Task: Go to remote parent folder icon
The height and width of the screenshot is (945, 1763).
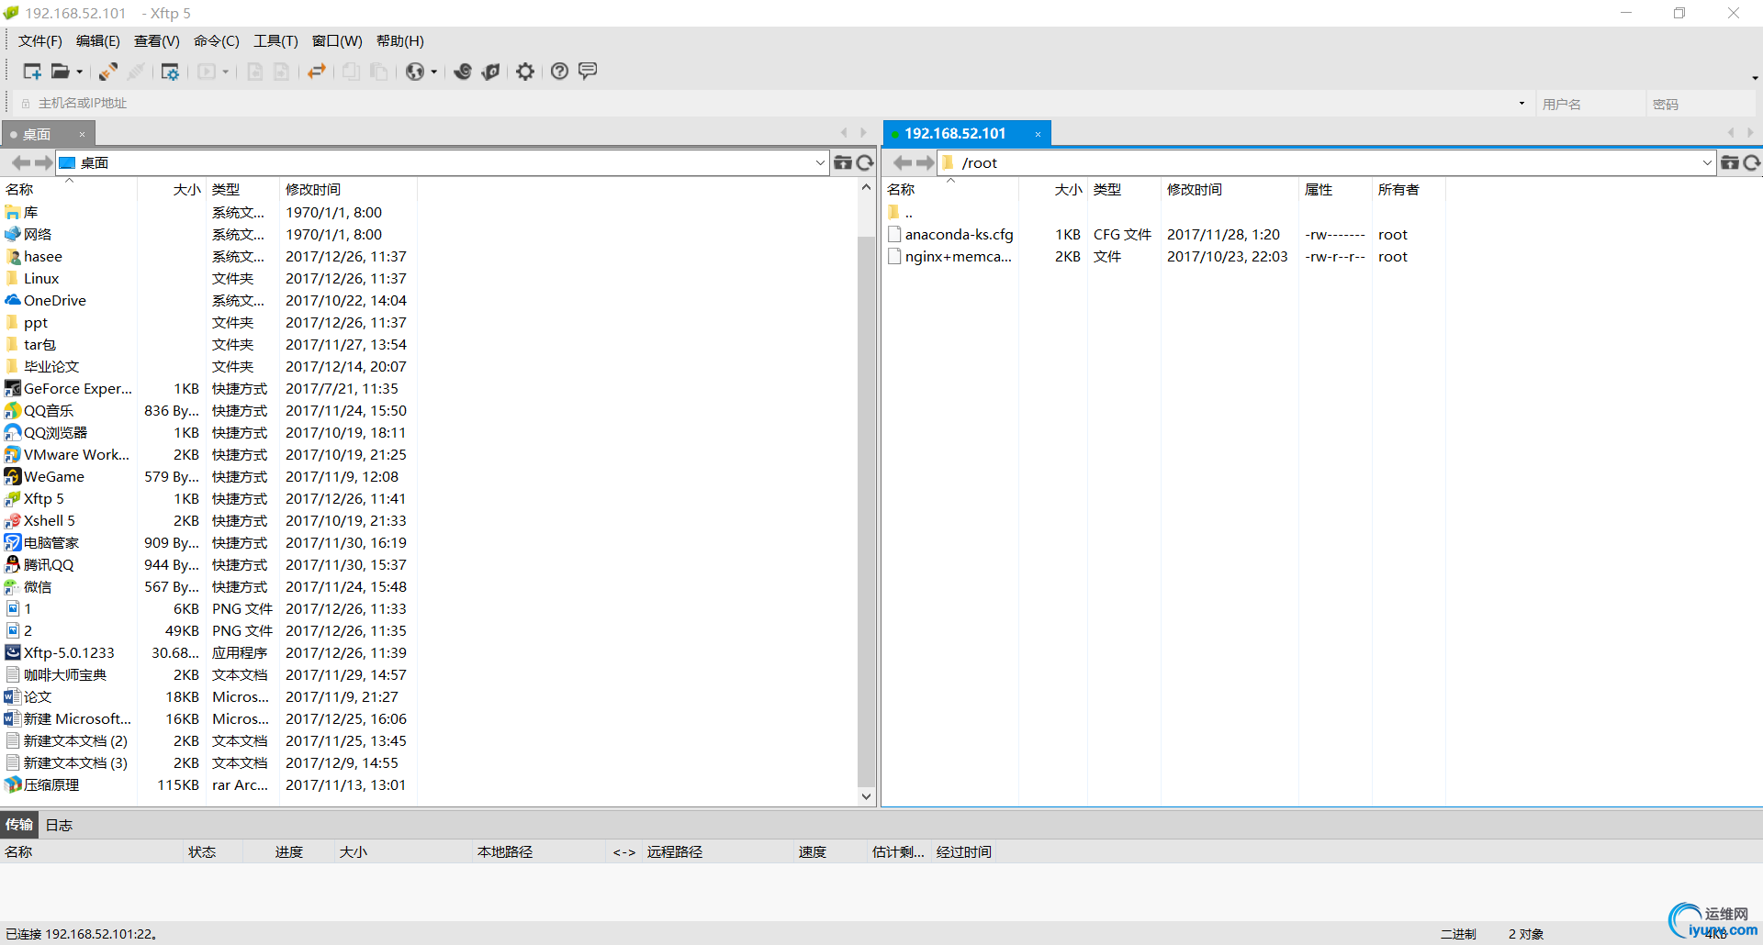Action: (1730, 163)
